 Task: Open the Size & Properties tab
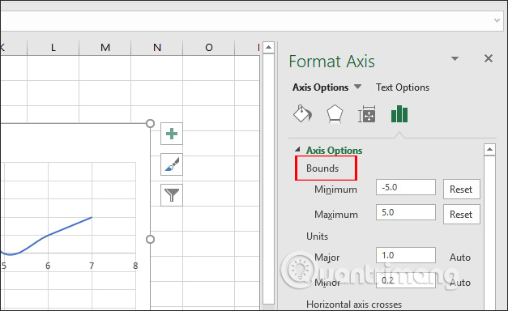(x=367, y=114)
